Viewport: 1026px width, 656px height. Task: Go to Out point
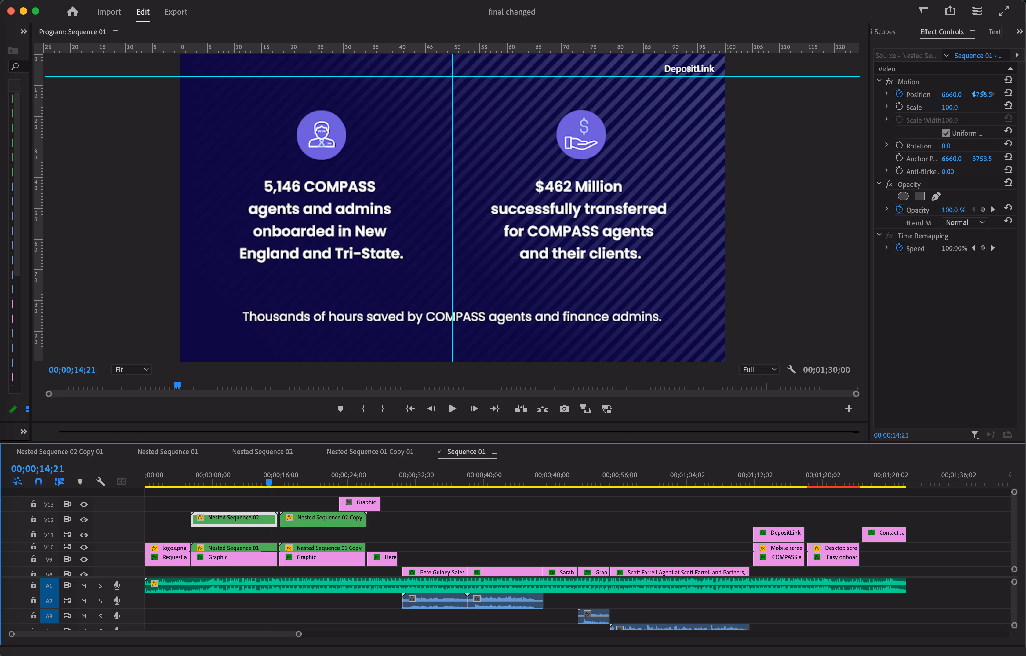[x=495, y=408]
